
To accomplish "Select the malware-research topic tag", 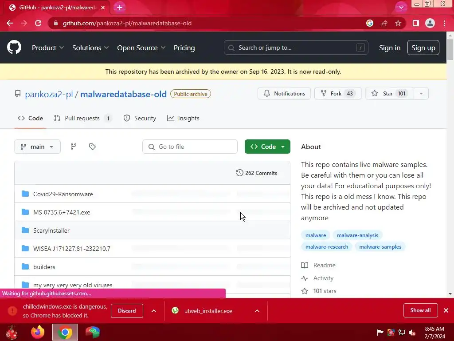I will [x=327, y=247].
